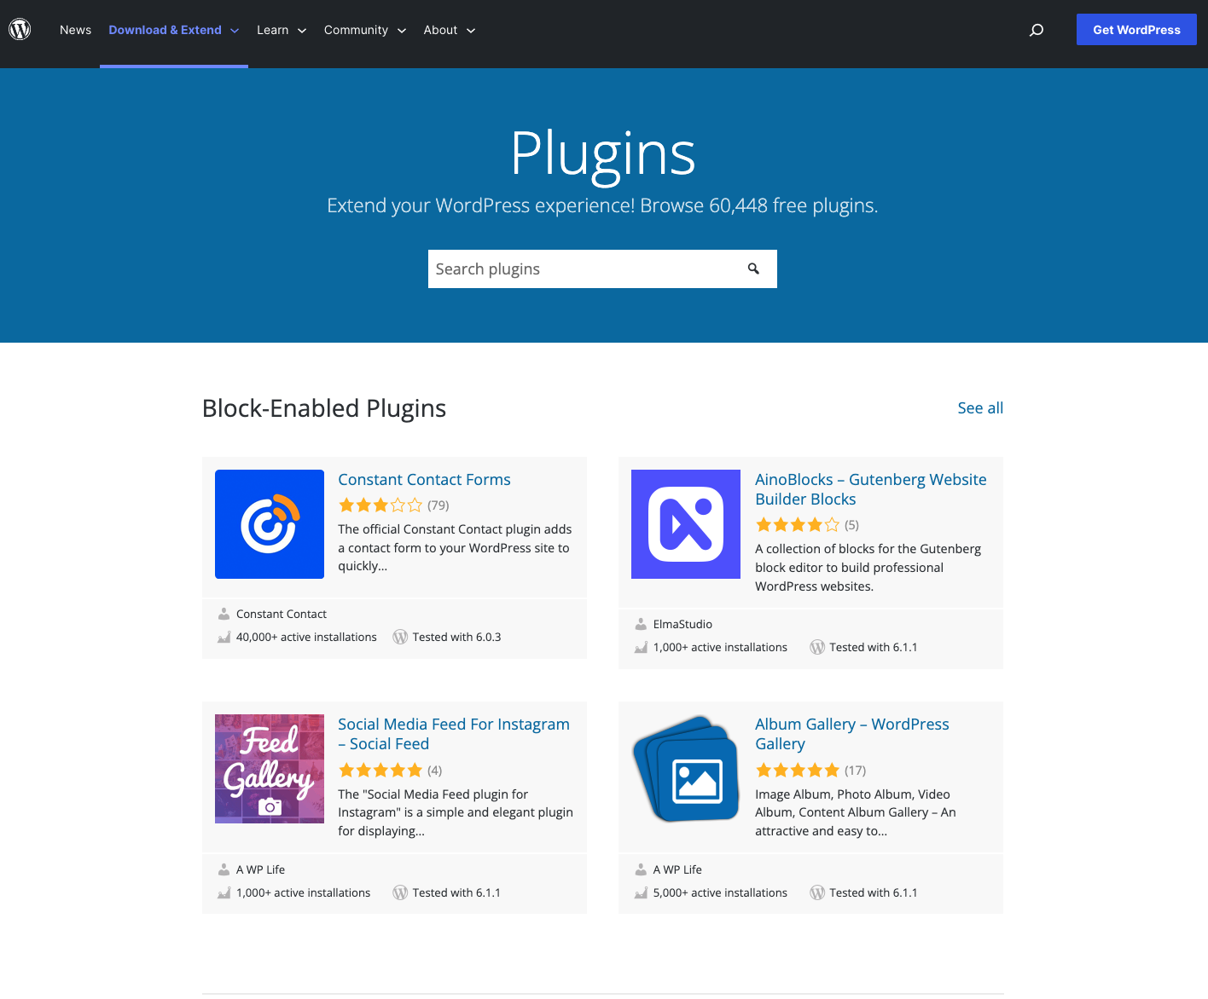Click the Constant Contact author name
Screen dimensions: 1208x999
coord(282,614)
